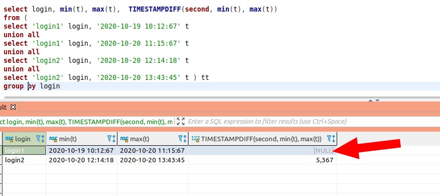This screenshot has width=440, height=196.
Task: Select the login2 cell in the result grid
Action: pyautogui.click(x=24, y=160)
